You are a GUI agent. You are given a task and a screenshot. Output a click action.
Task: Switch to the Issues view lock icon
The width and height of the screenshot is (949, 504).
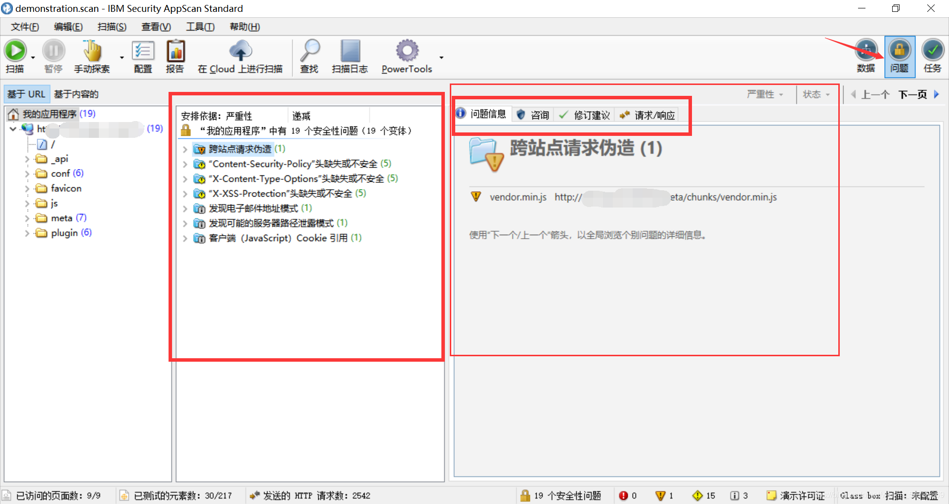[899, 50]
